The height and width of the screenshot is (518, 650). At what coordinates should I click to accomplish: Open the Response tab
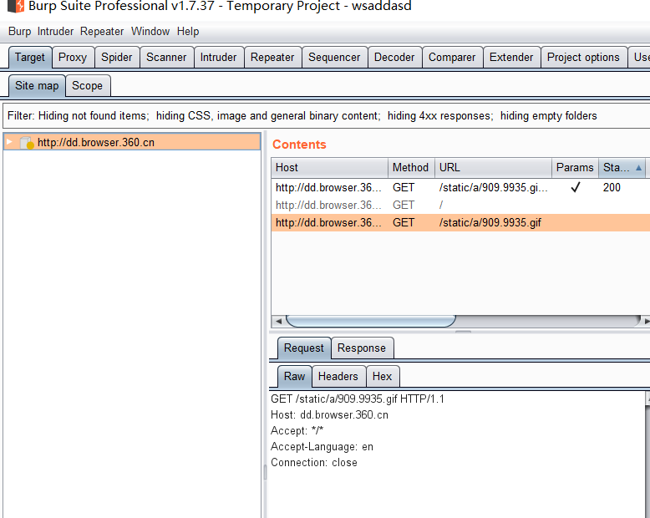362,348
